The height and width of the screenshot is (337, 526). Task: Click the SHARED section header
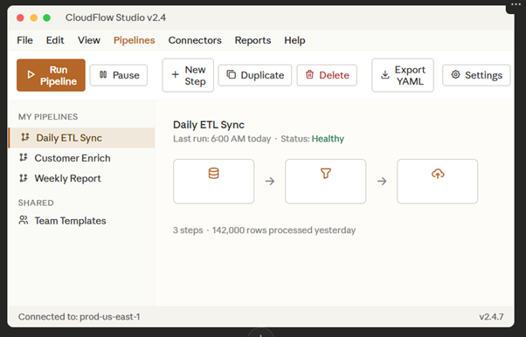(x=36, y=203)
